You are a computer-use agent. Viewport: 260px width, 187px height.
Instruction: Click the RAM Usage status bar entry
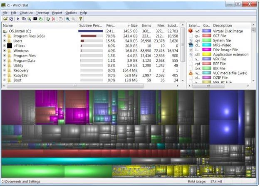point(205,182)
